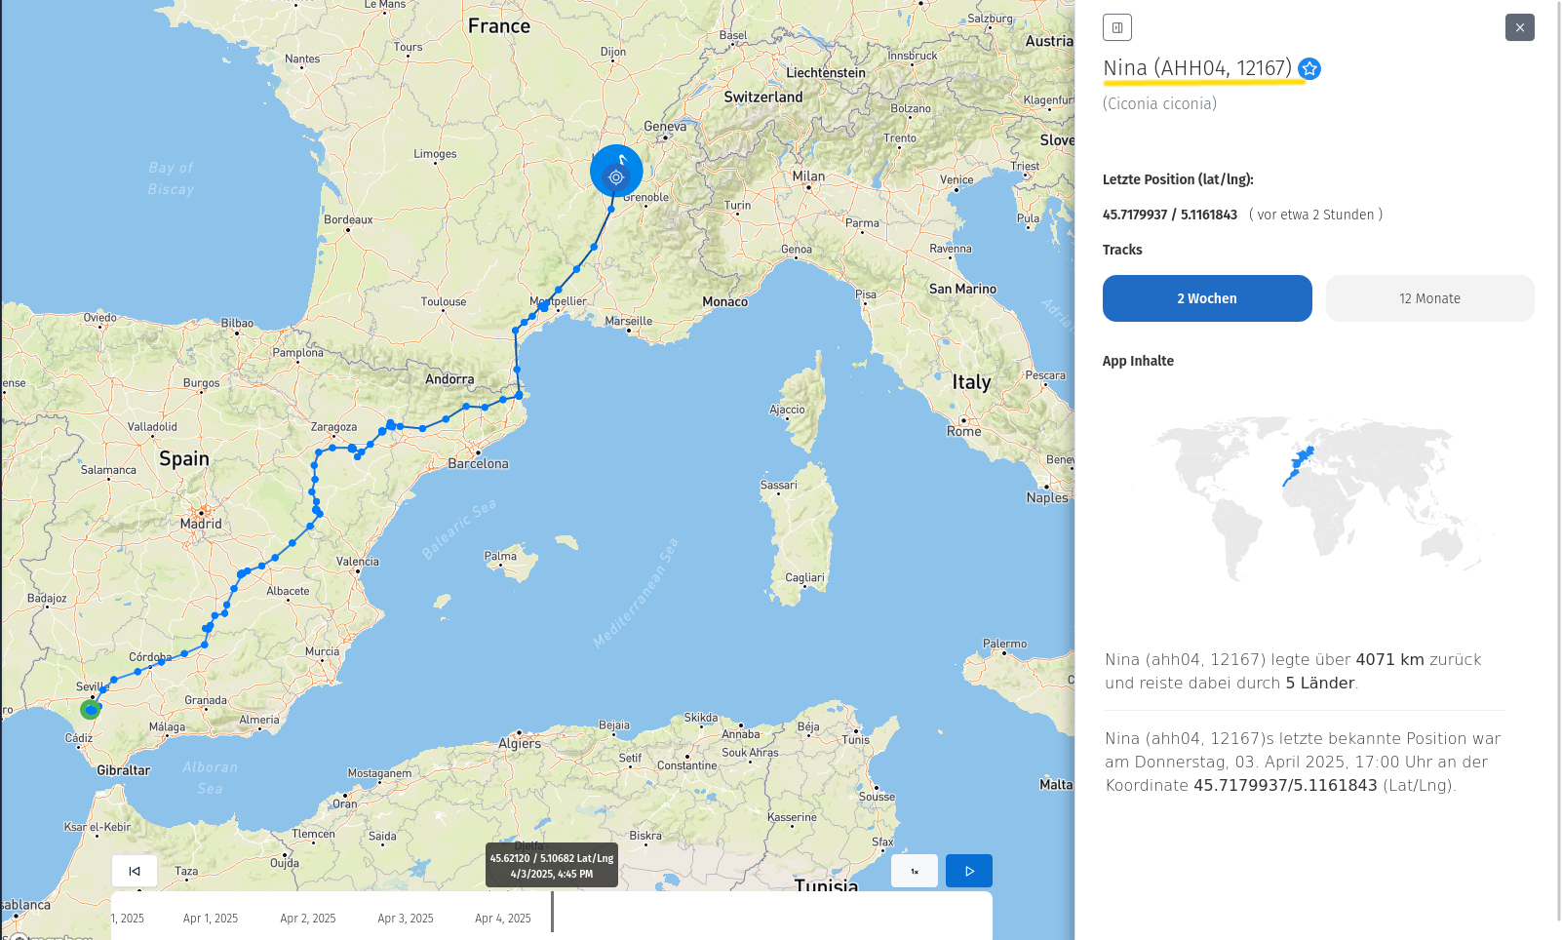Click the current position stork marker
Viewport: 1562px width, 940px height.
(616, 172)
